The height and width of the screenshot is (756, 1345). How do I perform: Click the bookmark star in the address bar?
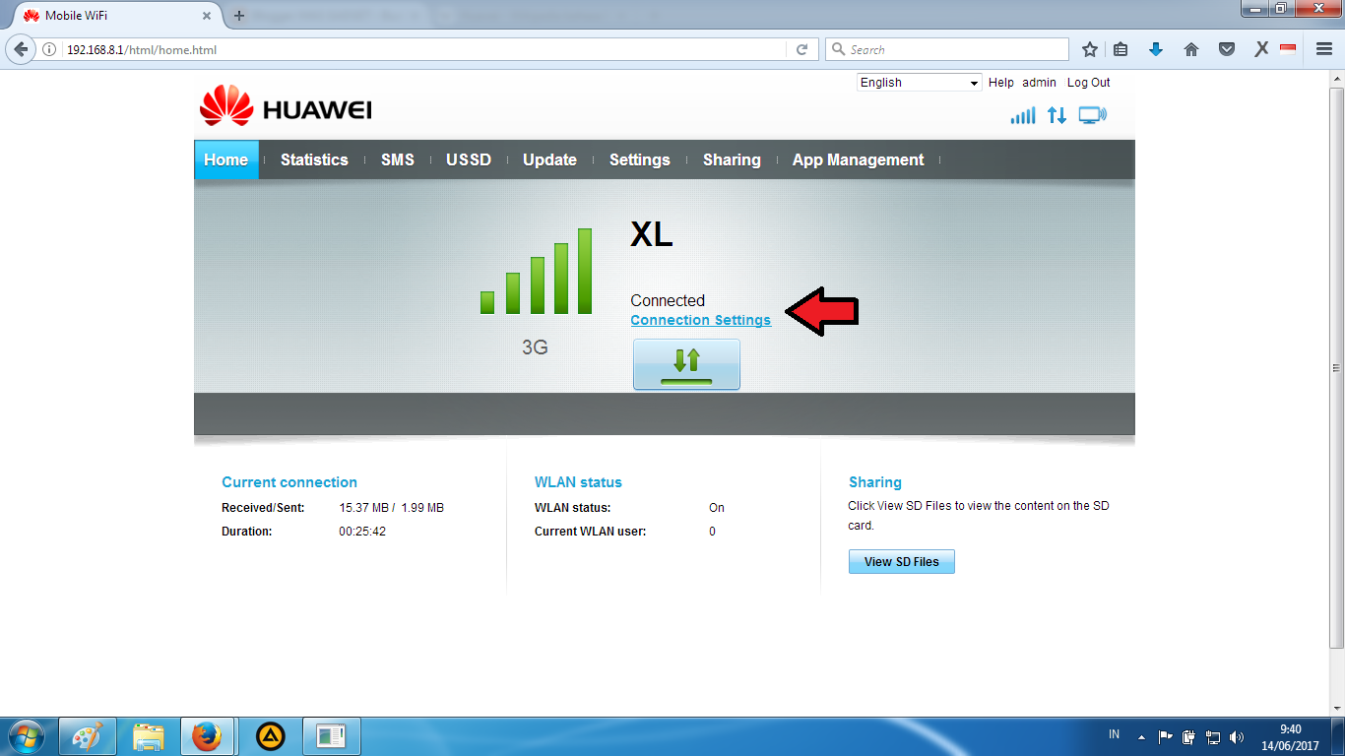pos(1089,48)
